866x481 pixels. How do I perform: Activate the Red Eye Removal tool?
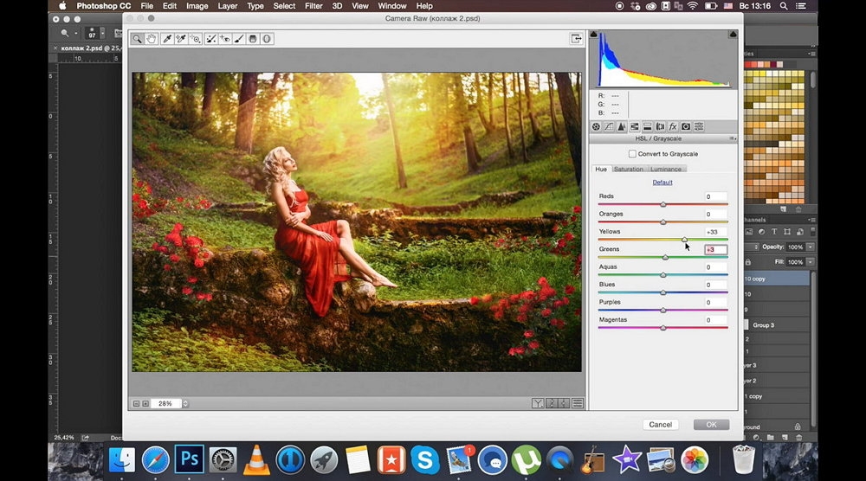click(225, 39)
